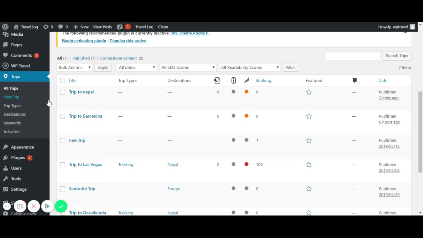Screen dimensions: 423x238
Task: Select Trip Types in the Trips submenu
Action: click(x=13, y=105)
